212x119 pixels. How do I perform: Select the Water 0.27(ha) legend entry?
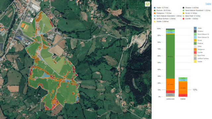[161, 8]
